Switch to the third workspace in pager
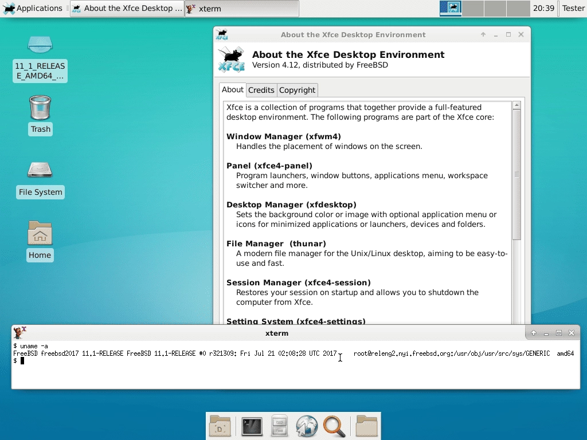This screenshot has width=587, height=440. 496,8
